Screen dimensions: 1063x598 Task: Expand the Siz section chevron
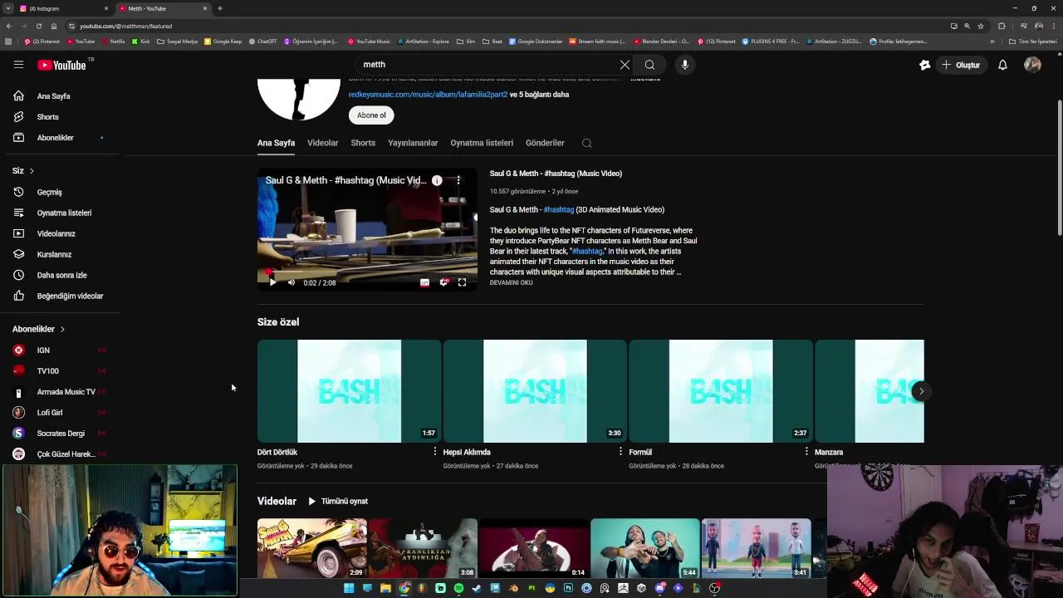(x=32, y=171)
